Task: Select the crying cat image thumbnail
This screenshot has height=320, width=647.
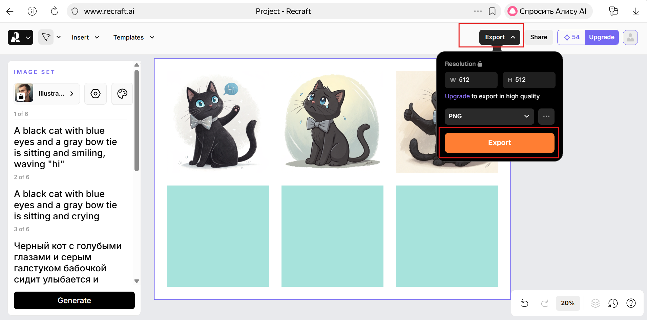Action: click(332, 122)
